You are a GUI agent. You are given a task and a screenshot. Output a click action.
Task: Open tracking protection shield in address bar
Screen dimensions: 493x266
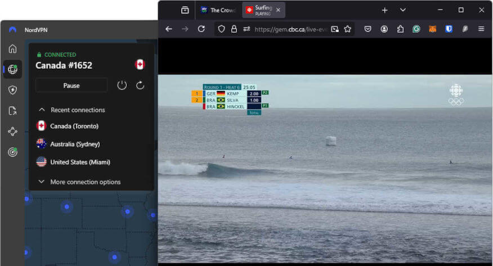(221, 29)
